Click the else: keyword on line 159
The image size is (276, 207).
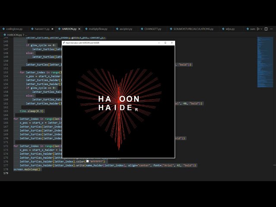[30, 96]
